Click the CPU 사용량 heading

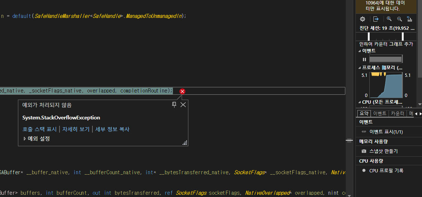(x=371, y=161)
